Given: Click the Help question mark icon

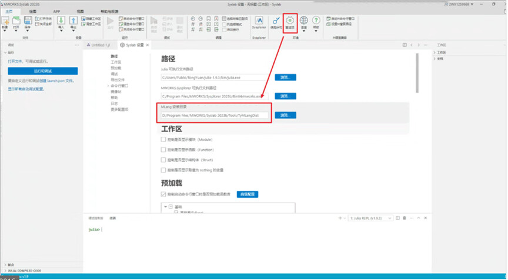Looking at the screenshot, I should pos(316,21).
